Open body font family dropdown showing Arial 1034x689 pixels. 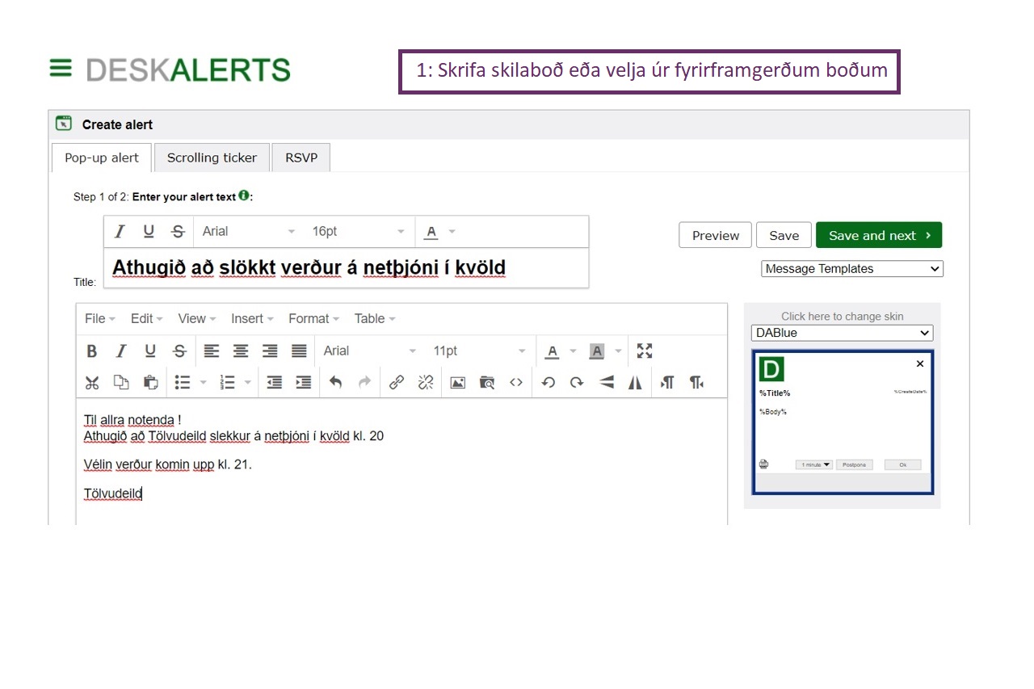[370, 351]
